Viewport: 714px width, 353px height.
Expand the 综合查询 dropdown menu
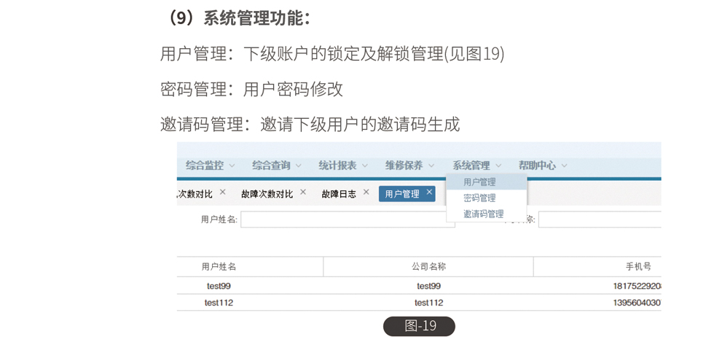click(276, 166)
